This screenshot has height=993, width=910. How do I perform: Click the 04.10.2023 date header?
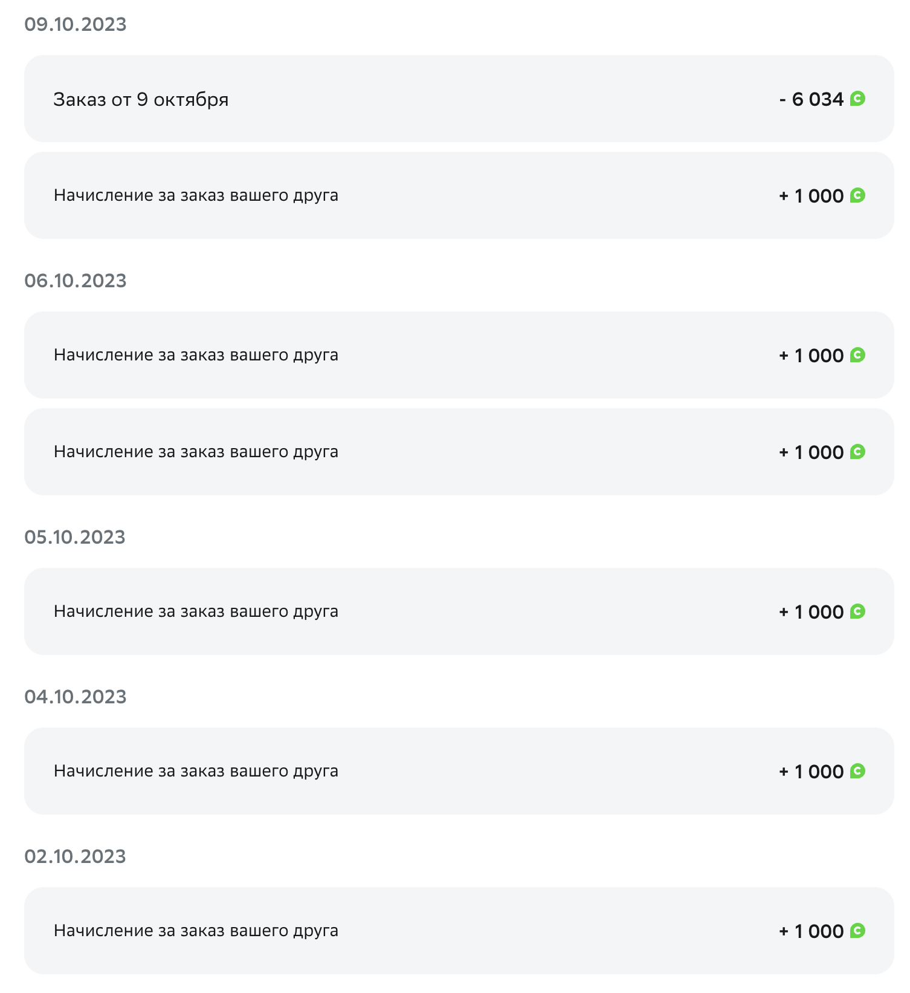click(76, 697)
